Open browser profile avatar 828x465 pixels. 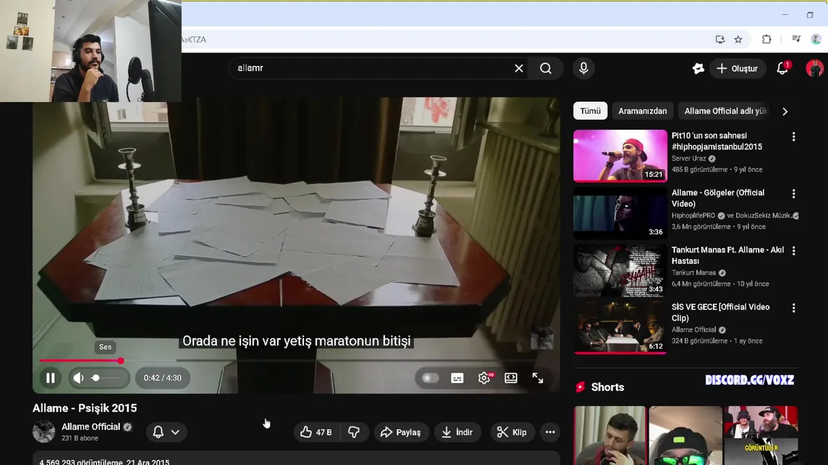816,39
